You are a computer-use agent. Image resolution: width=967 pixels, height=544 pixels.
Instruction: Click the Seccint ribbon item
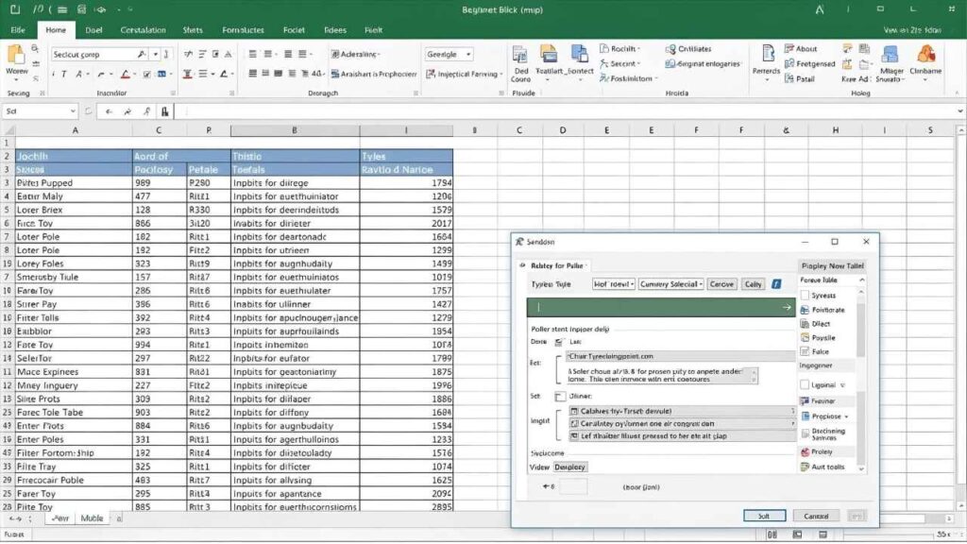pyautogui.click(x=619, y=63)
